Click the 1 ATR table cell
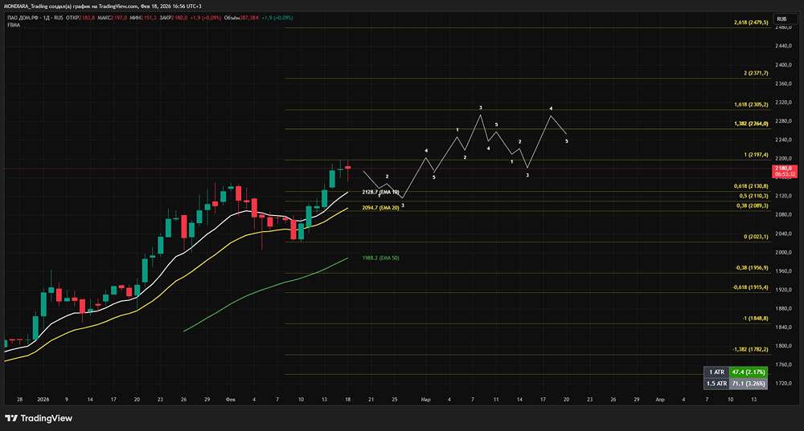The width and height of the screenshot is (804, 431). pyautogui.click(x=716, y=372)
